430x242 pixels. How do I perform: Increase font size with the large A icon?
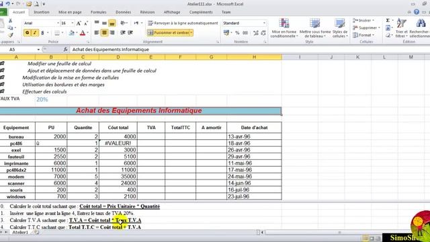point(79,24)
